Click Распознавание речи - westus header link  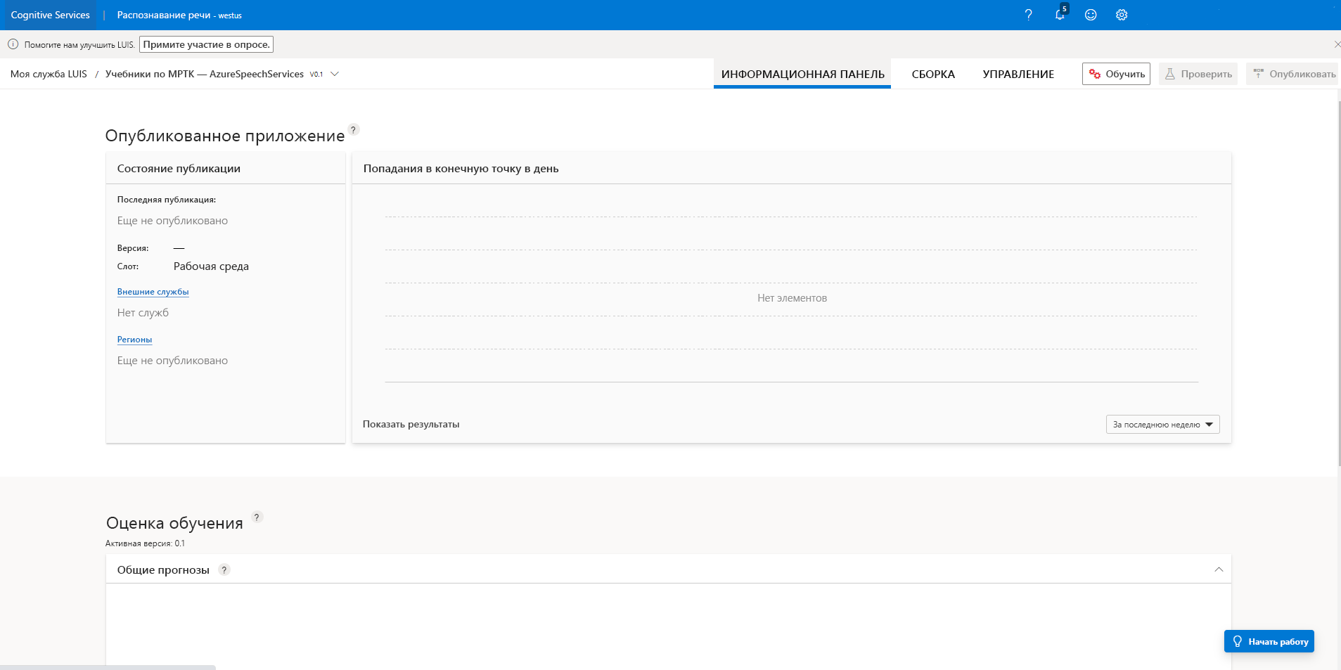tap(179, 15)
